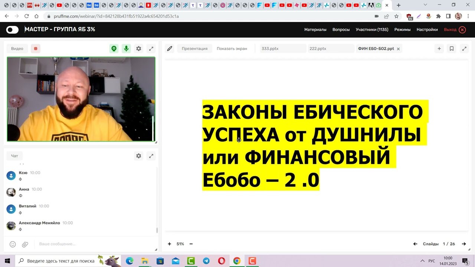The width and height of the screenshot is (475, 267).
Task: Expand hidden taskbar icons
Action: pos(422,261)
